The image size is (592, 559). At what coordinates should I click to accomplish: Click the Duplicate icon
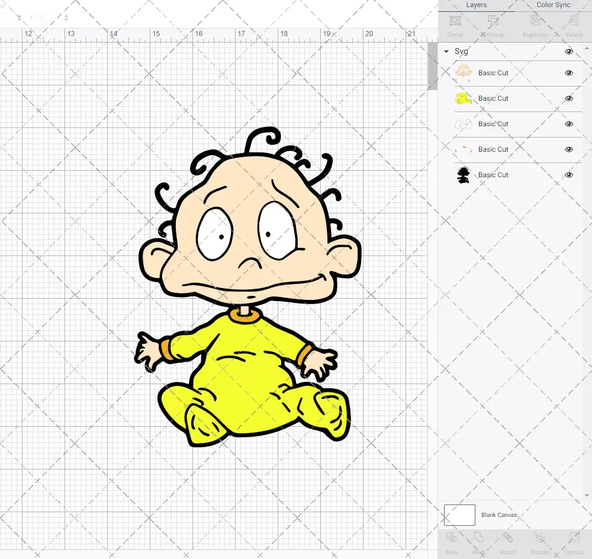click(535, 21)
